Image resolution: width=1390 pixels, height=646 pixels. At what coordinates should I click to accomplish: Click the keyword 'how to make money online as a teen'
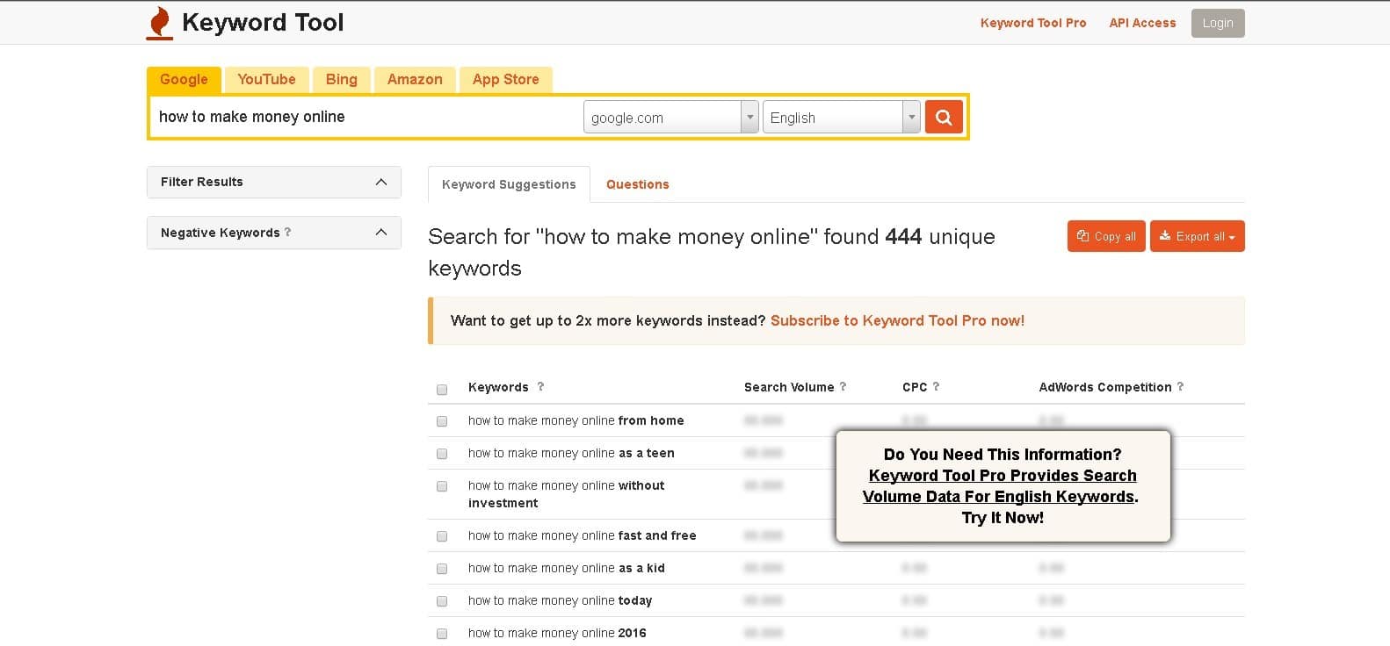tap(571, 453)
